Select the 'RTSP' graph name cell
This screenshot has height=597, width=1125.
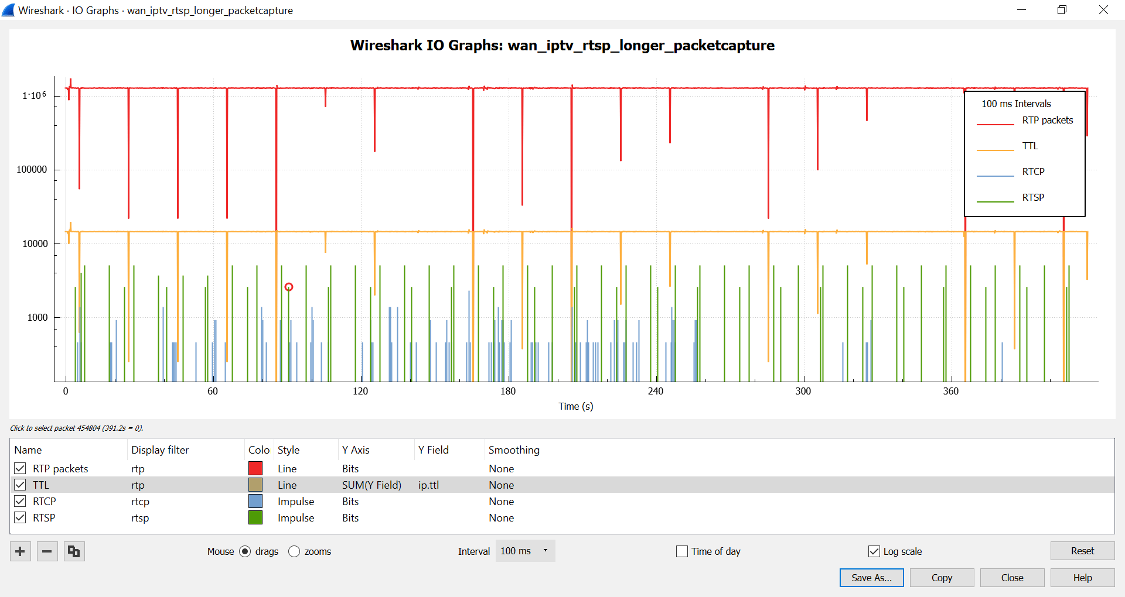pos(44,517)
